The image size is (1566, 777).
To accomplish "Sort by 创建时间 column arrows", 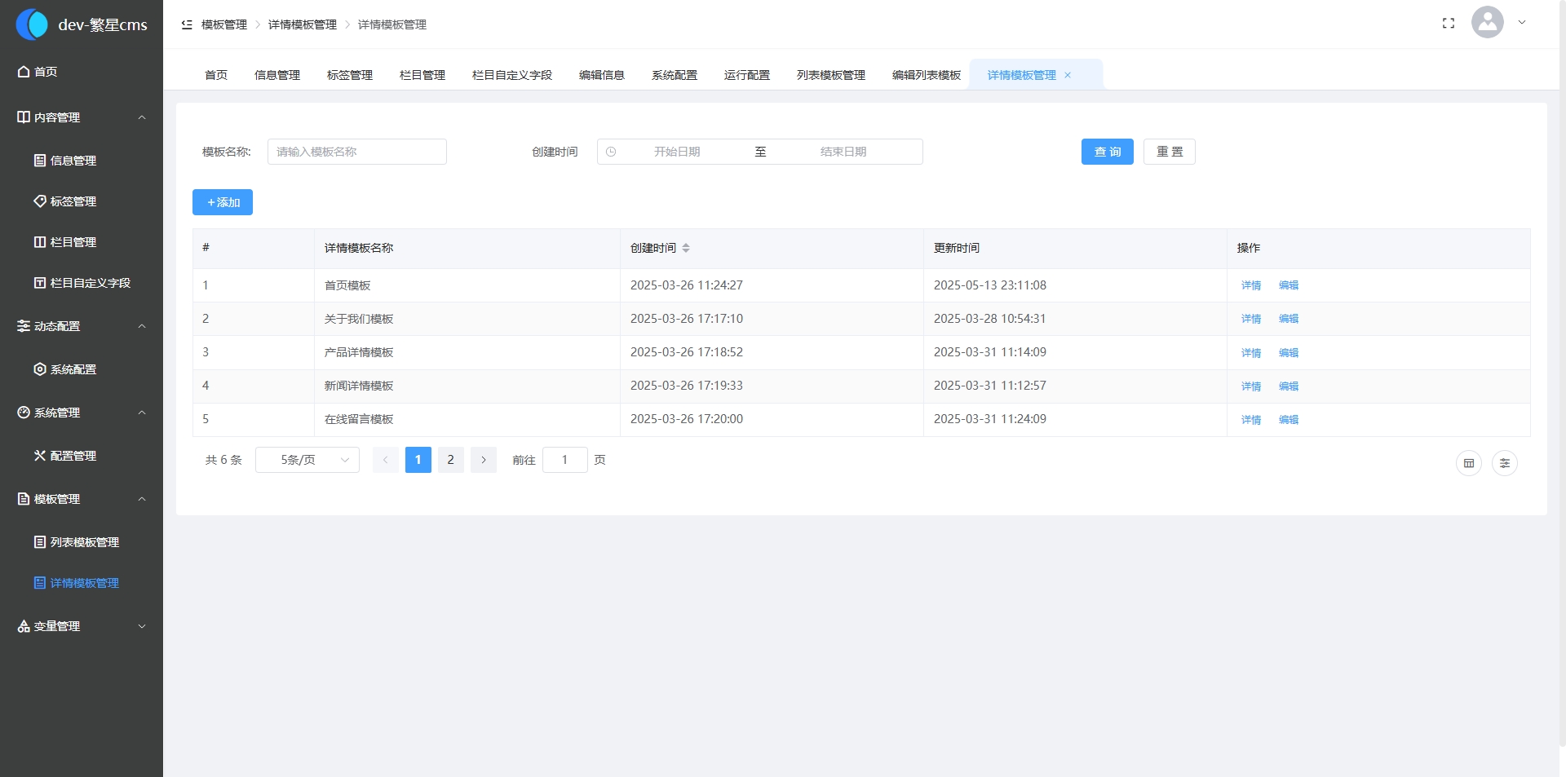I will 686,248.
